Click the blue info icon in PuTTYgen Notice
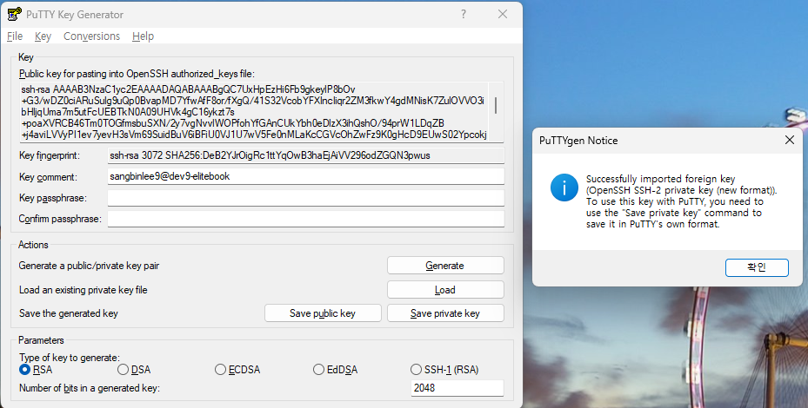This screenshot has height=408, width=808. click(x=564, y=188)
